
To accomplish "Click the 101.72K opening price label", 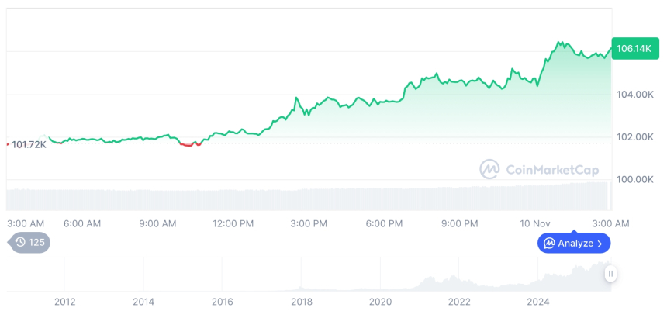I will (29, 144).
